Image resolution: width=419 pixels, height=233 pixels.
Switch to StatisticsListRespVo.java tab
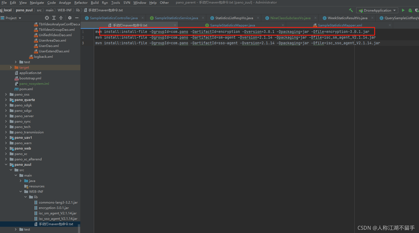pos(234,18)
